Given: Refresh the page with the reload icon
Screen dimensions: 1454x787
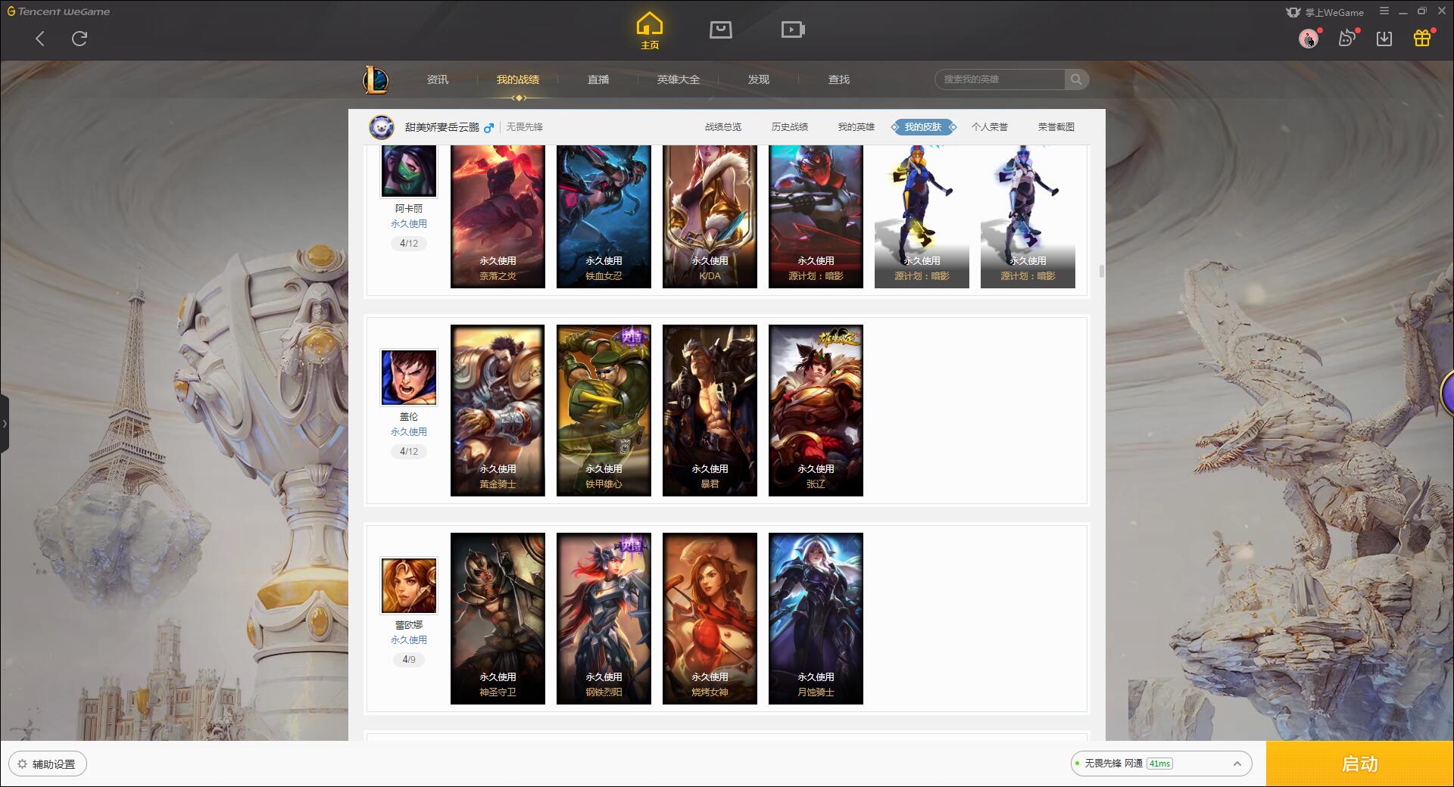Looking at the screenshot, I should click(80, 39).
